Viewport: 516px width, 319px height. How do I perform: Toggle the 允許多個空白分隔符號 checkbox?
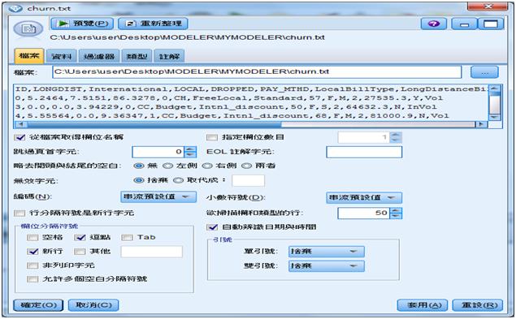33,279
